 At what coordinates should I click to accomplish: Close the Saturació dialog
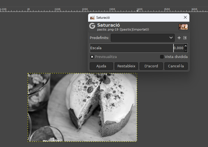click(185, 17)
